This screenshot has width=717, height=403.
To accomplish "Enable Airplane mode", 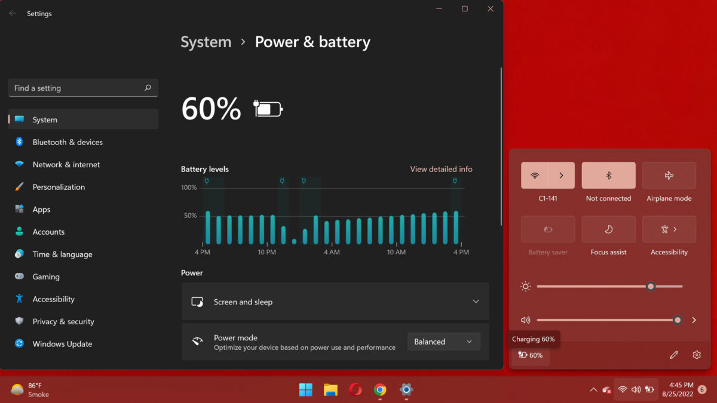I will tap(669, 175).
